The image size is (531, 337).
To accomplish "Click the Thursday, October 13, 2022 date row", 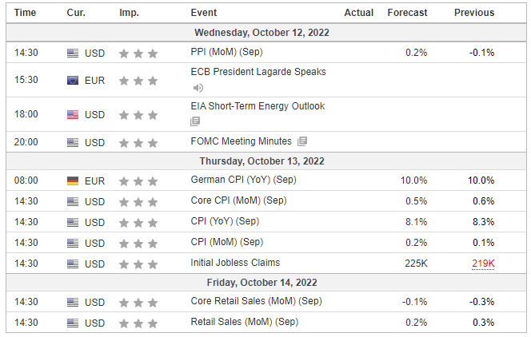I will tap(265, 161).
